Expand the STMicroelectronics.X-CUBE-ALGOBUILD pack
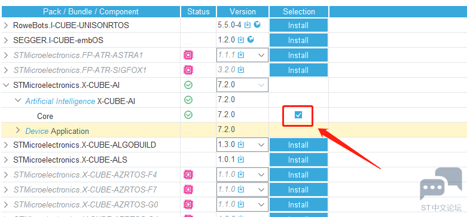This screenshot has height=217, width=467. pos(6,145)
